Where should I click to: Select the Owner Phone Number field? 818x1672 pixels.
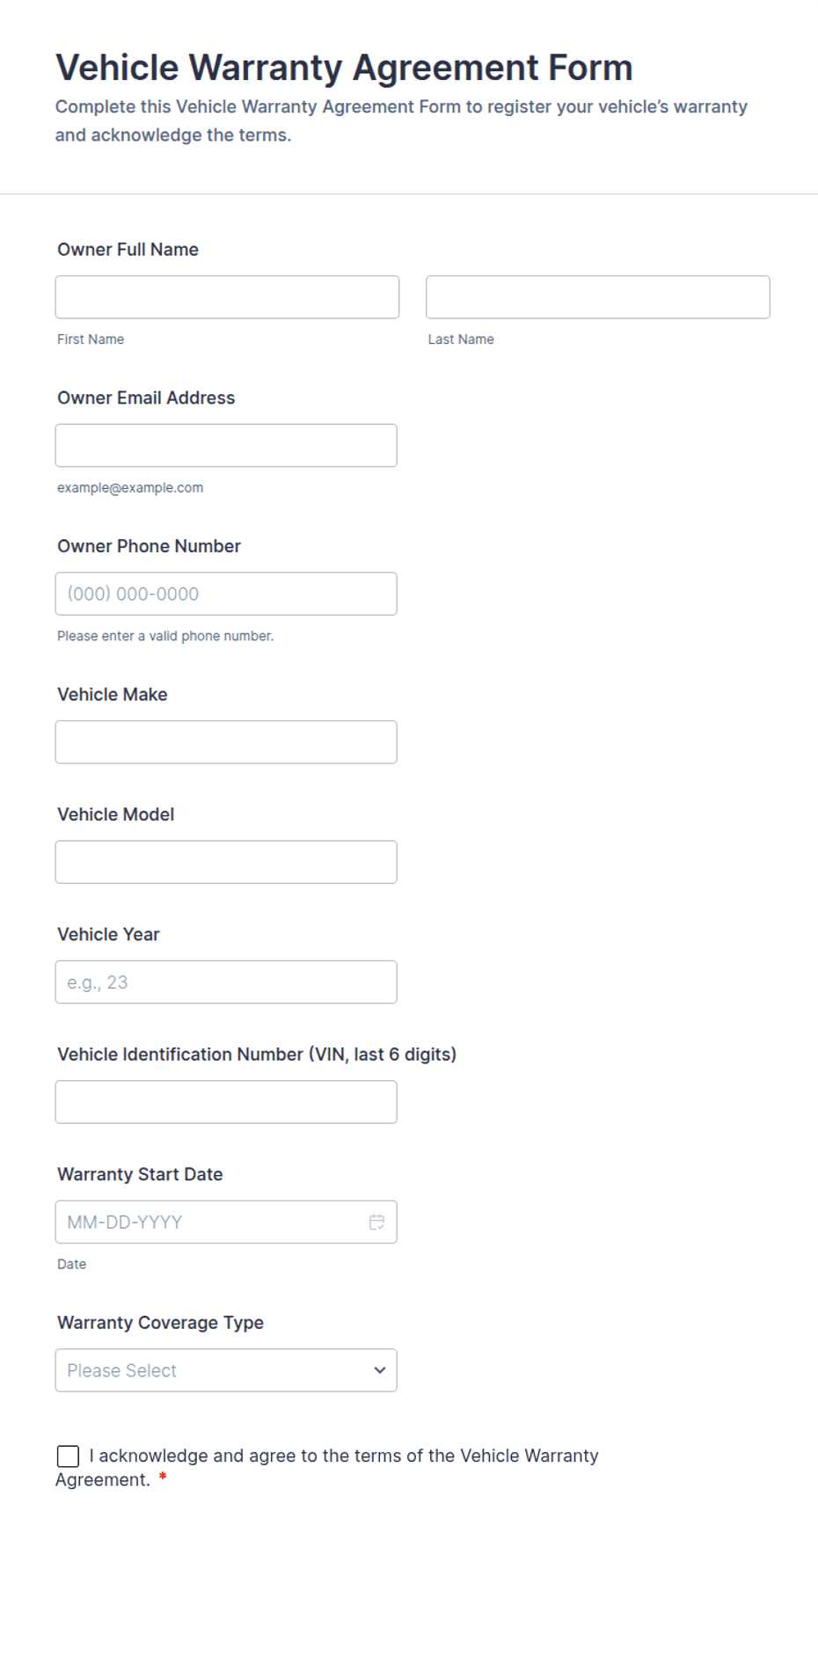point(226,594)
